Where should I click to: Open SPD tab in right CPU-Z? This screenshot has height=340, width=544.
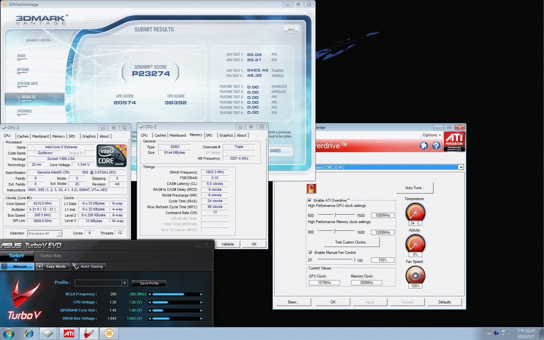pyautogui.click(x=209, y=135)
